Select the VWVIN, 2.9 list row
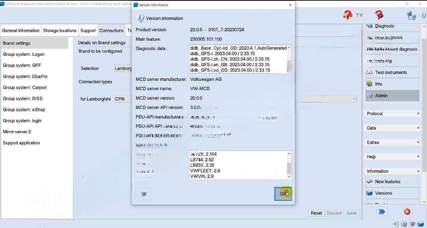 coord(202,176)
